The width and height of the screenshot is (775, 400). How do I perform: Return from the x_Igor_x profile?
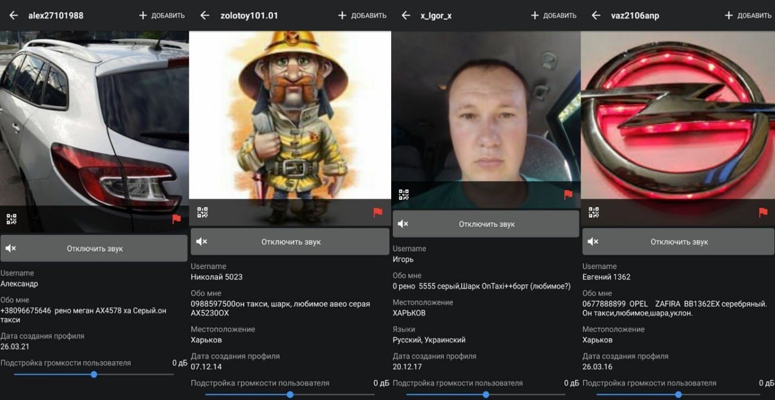(x=406, y=16)
